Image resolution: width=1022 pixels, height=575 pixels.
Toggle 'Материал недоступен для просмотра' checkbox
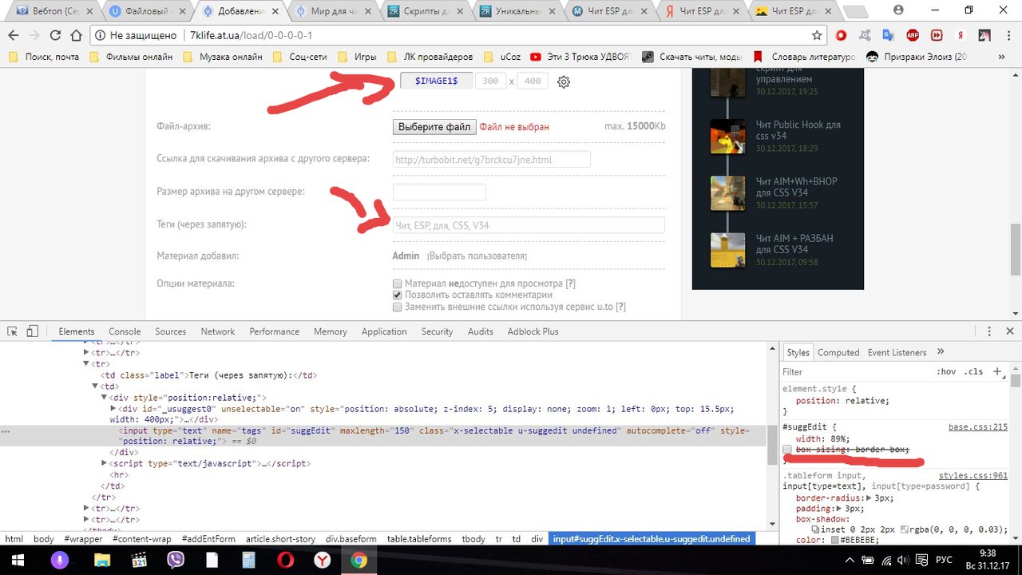[x=398, y=284]
